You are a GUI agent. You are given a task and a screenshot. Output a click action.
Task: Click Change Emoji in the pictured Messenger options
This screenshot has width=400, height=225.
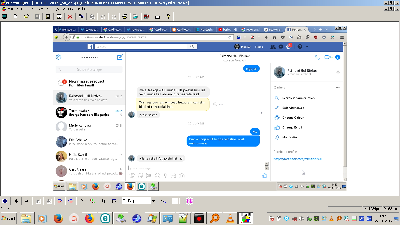pyautogui.click(x=292, y=127)
